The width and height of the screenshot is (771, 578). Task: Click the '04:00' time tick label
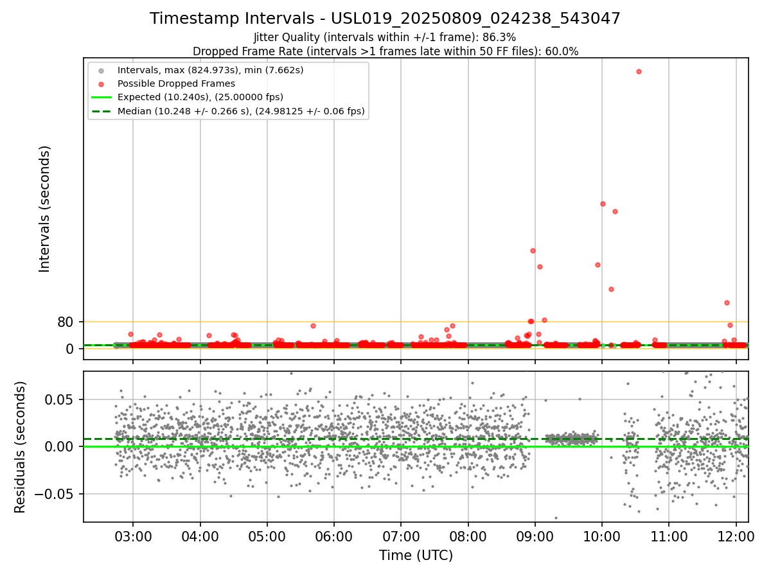pos(200,536)
